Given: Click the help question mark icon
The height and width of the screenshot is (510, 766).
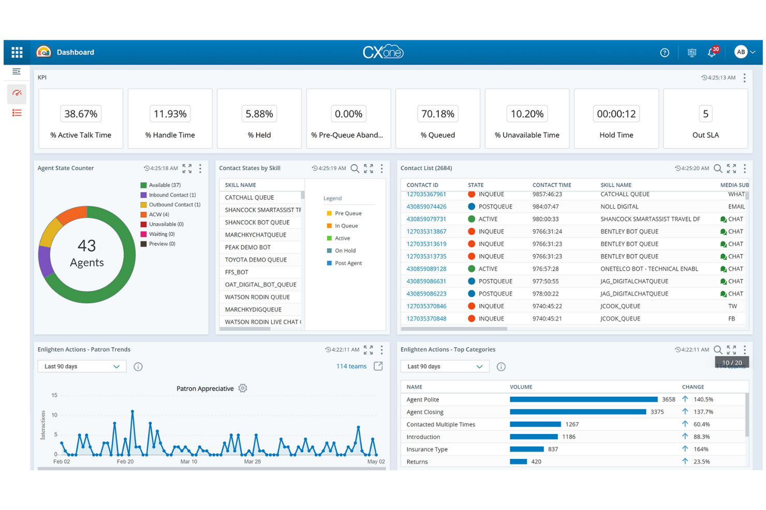Looking at the screenshot, I should (x=665, y=52).
